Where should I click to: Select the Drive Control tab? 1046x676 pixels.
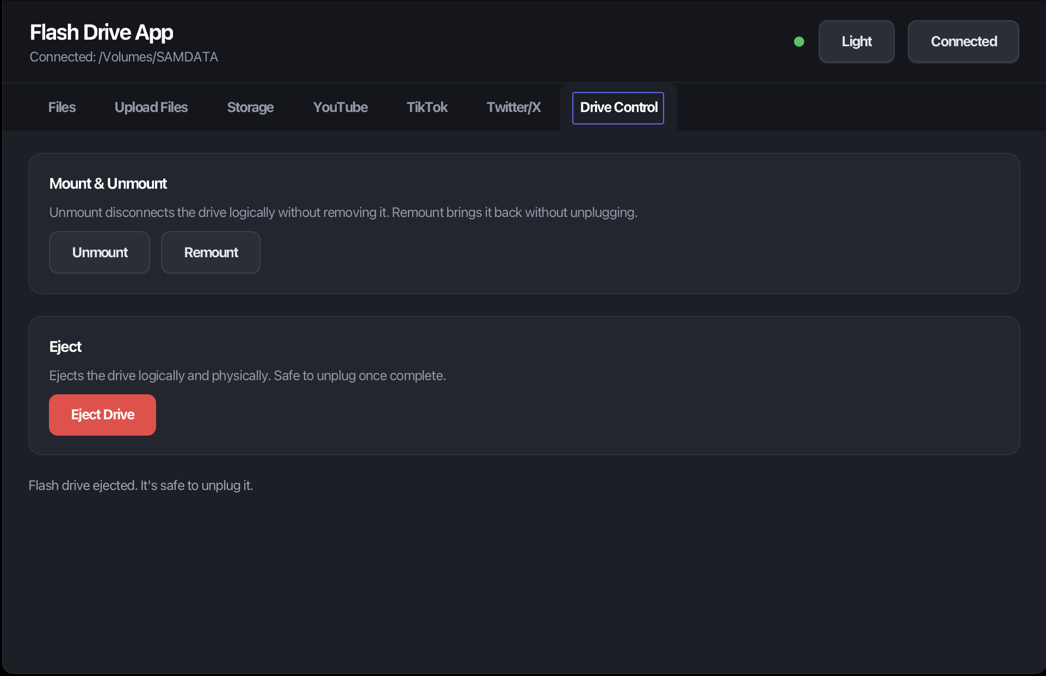pyautogui.click(x=618, y=108)
